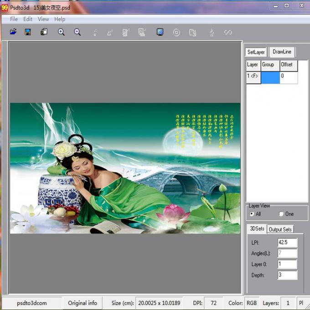Click the zoom out magnifier icon
310x310 pixels.
click(77, 32)
